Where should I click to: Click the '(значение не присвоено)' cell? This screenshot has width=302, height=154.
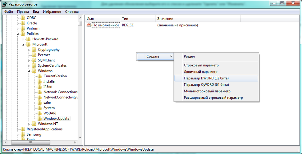[178, 25]
